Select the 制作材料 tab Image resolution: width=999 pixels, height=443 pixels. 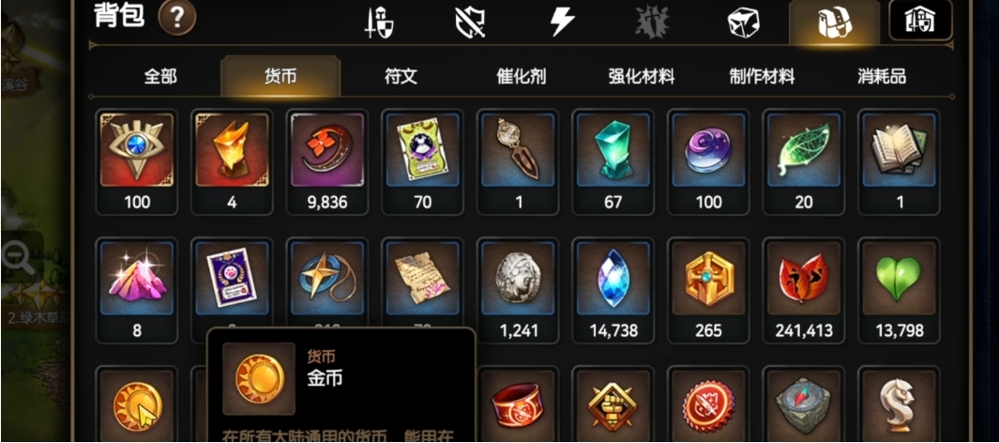coord(762,77)
